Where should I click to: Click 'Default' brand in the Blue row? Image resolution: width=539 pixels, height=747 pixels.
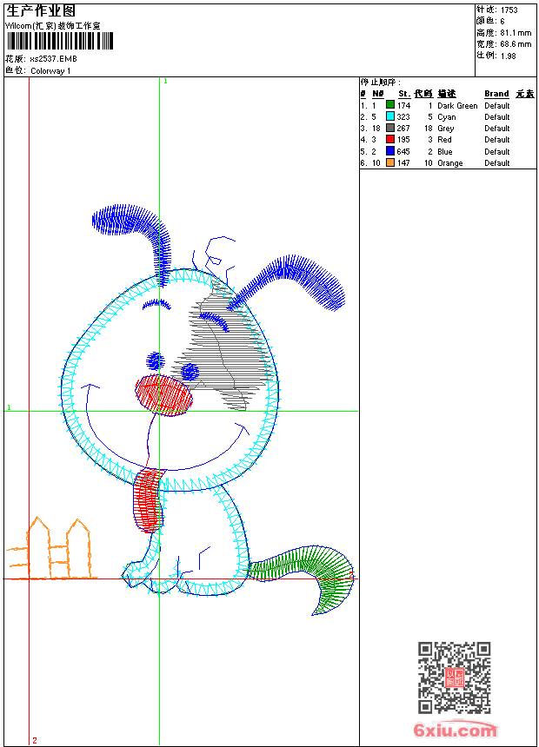(497, 151)
